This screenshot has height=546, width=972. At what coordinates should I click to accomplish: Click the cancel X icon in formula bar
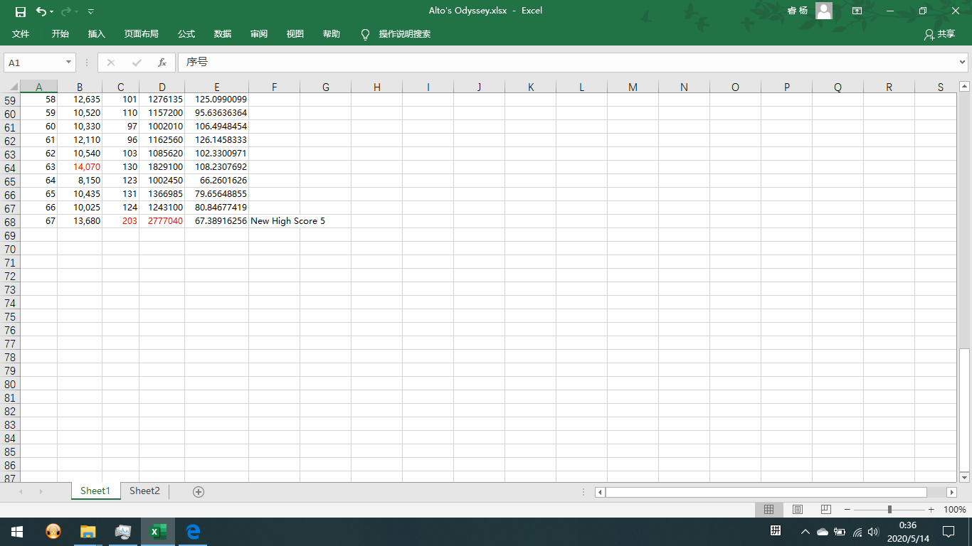[x=111, y=63]
